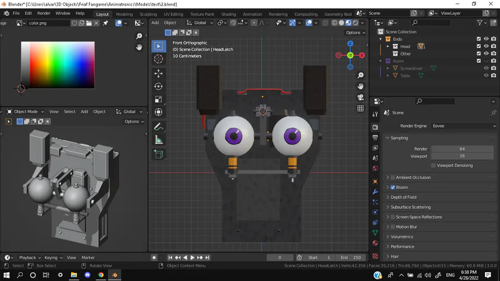Image resolution: width=500 pixels, height=281 pixels.
Task: Open the Render menu
Action: point(43,13)
